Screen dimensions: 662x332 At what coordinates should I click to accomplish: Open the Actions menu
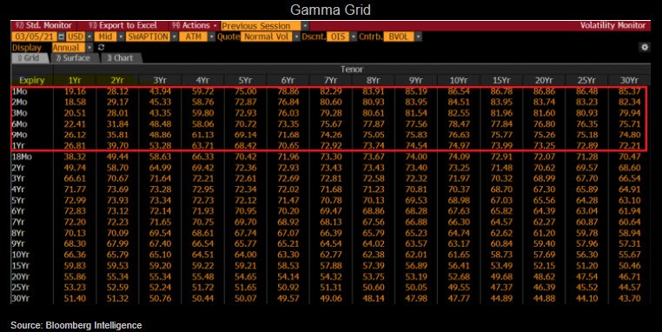194,26
